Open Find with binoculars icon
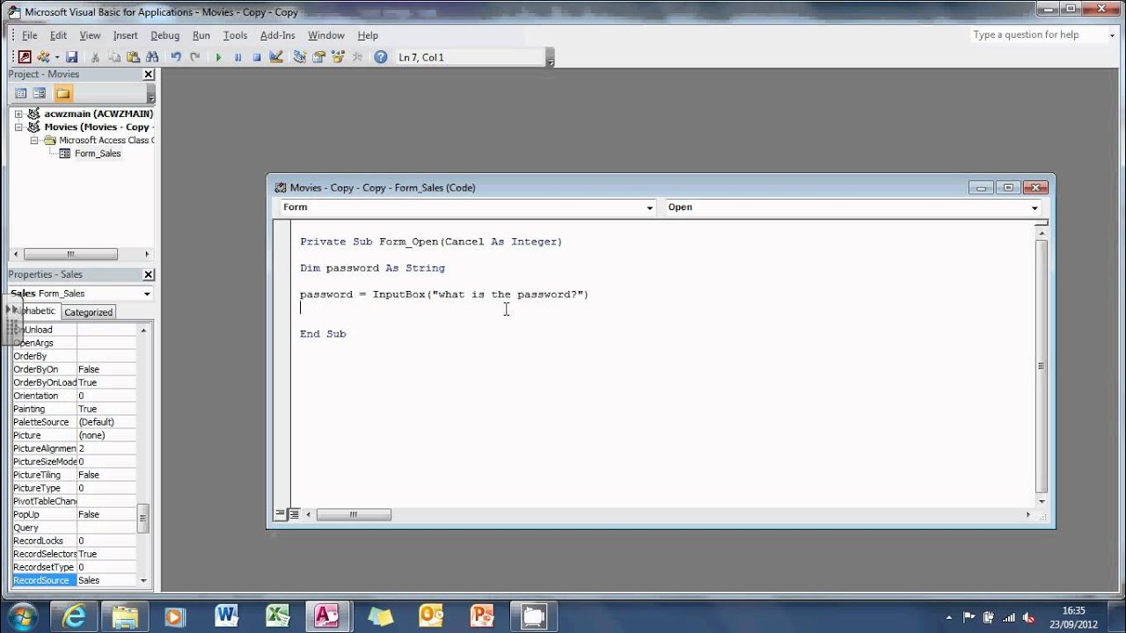Viewport: 1126px width, 633px height. tap(151, 57)
